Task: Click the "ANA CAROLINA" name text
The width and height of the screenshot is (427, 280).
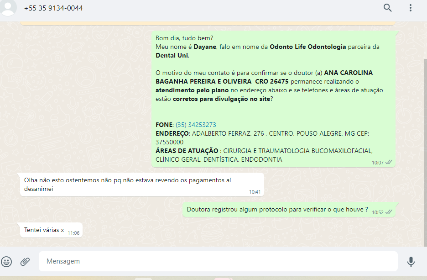Action: pyautogui.click(x=348, y=73)
